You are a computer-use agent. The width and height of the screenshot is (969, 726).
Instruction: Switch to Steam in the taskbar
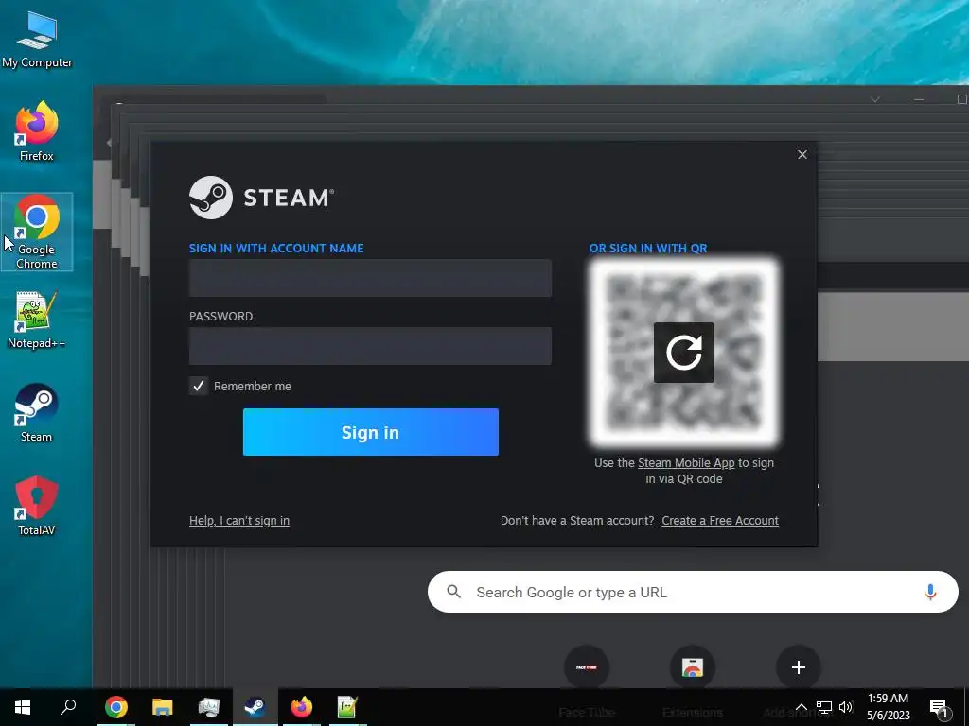click(x=255, y=707)
